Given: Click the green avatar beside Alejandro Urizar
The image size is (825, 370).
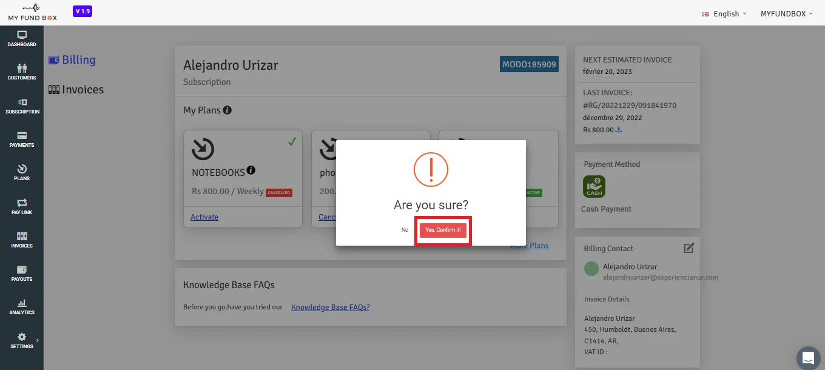Looking at the screenshot, I should click(x=591, y=269).
